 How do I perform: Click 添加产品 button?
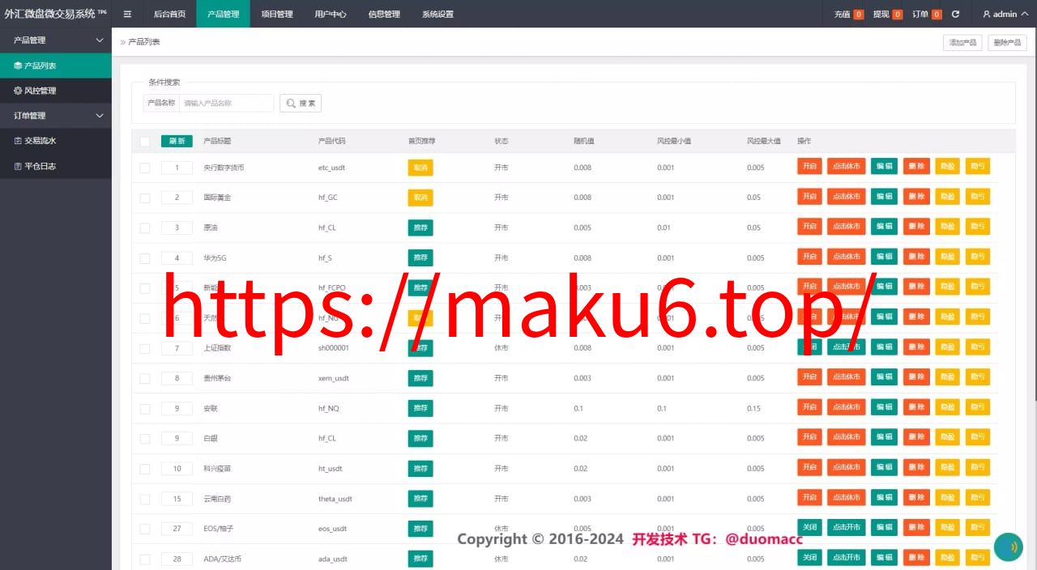[x=962, y=43]
